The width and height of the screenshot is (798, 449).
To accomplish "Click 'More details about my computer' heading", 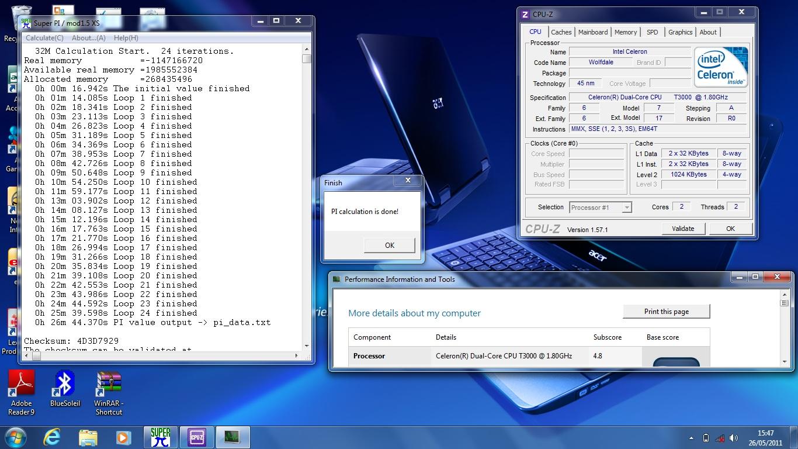I will 414,313.
